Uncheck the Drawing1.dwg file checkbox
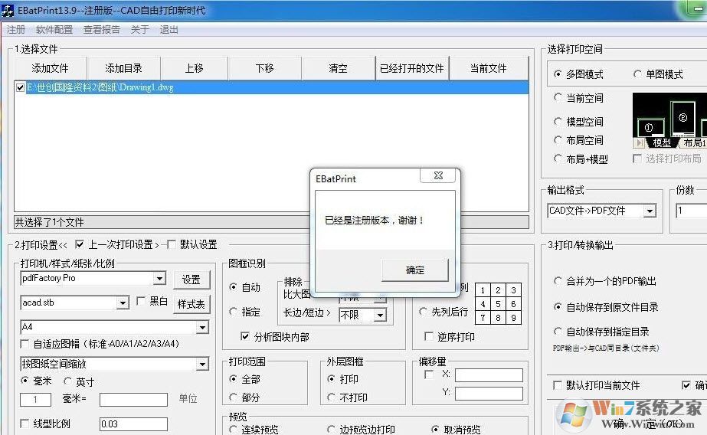The image size is (707, 435). [x=20, y=87]
